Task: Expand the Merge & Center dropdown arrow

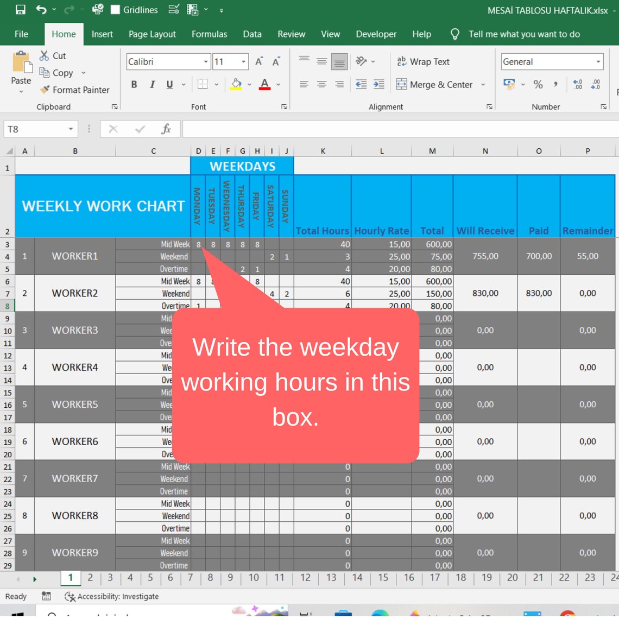Action: coord(483,84)
